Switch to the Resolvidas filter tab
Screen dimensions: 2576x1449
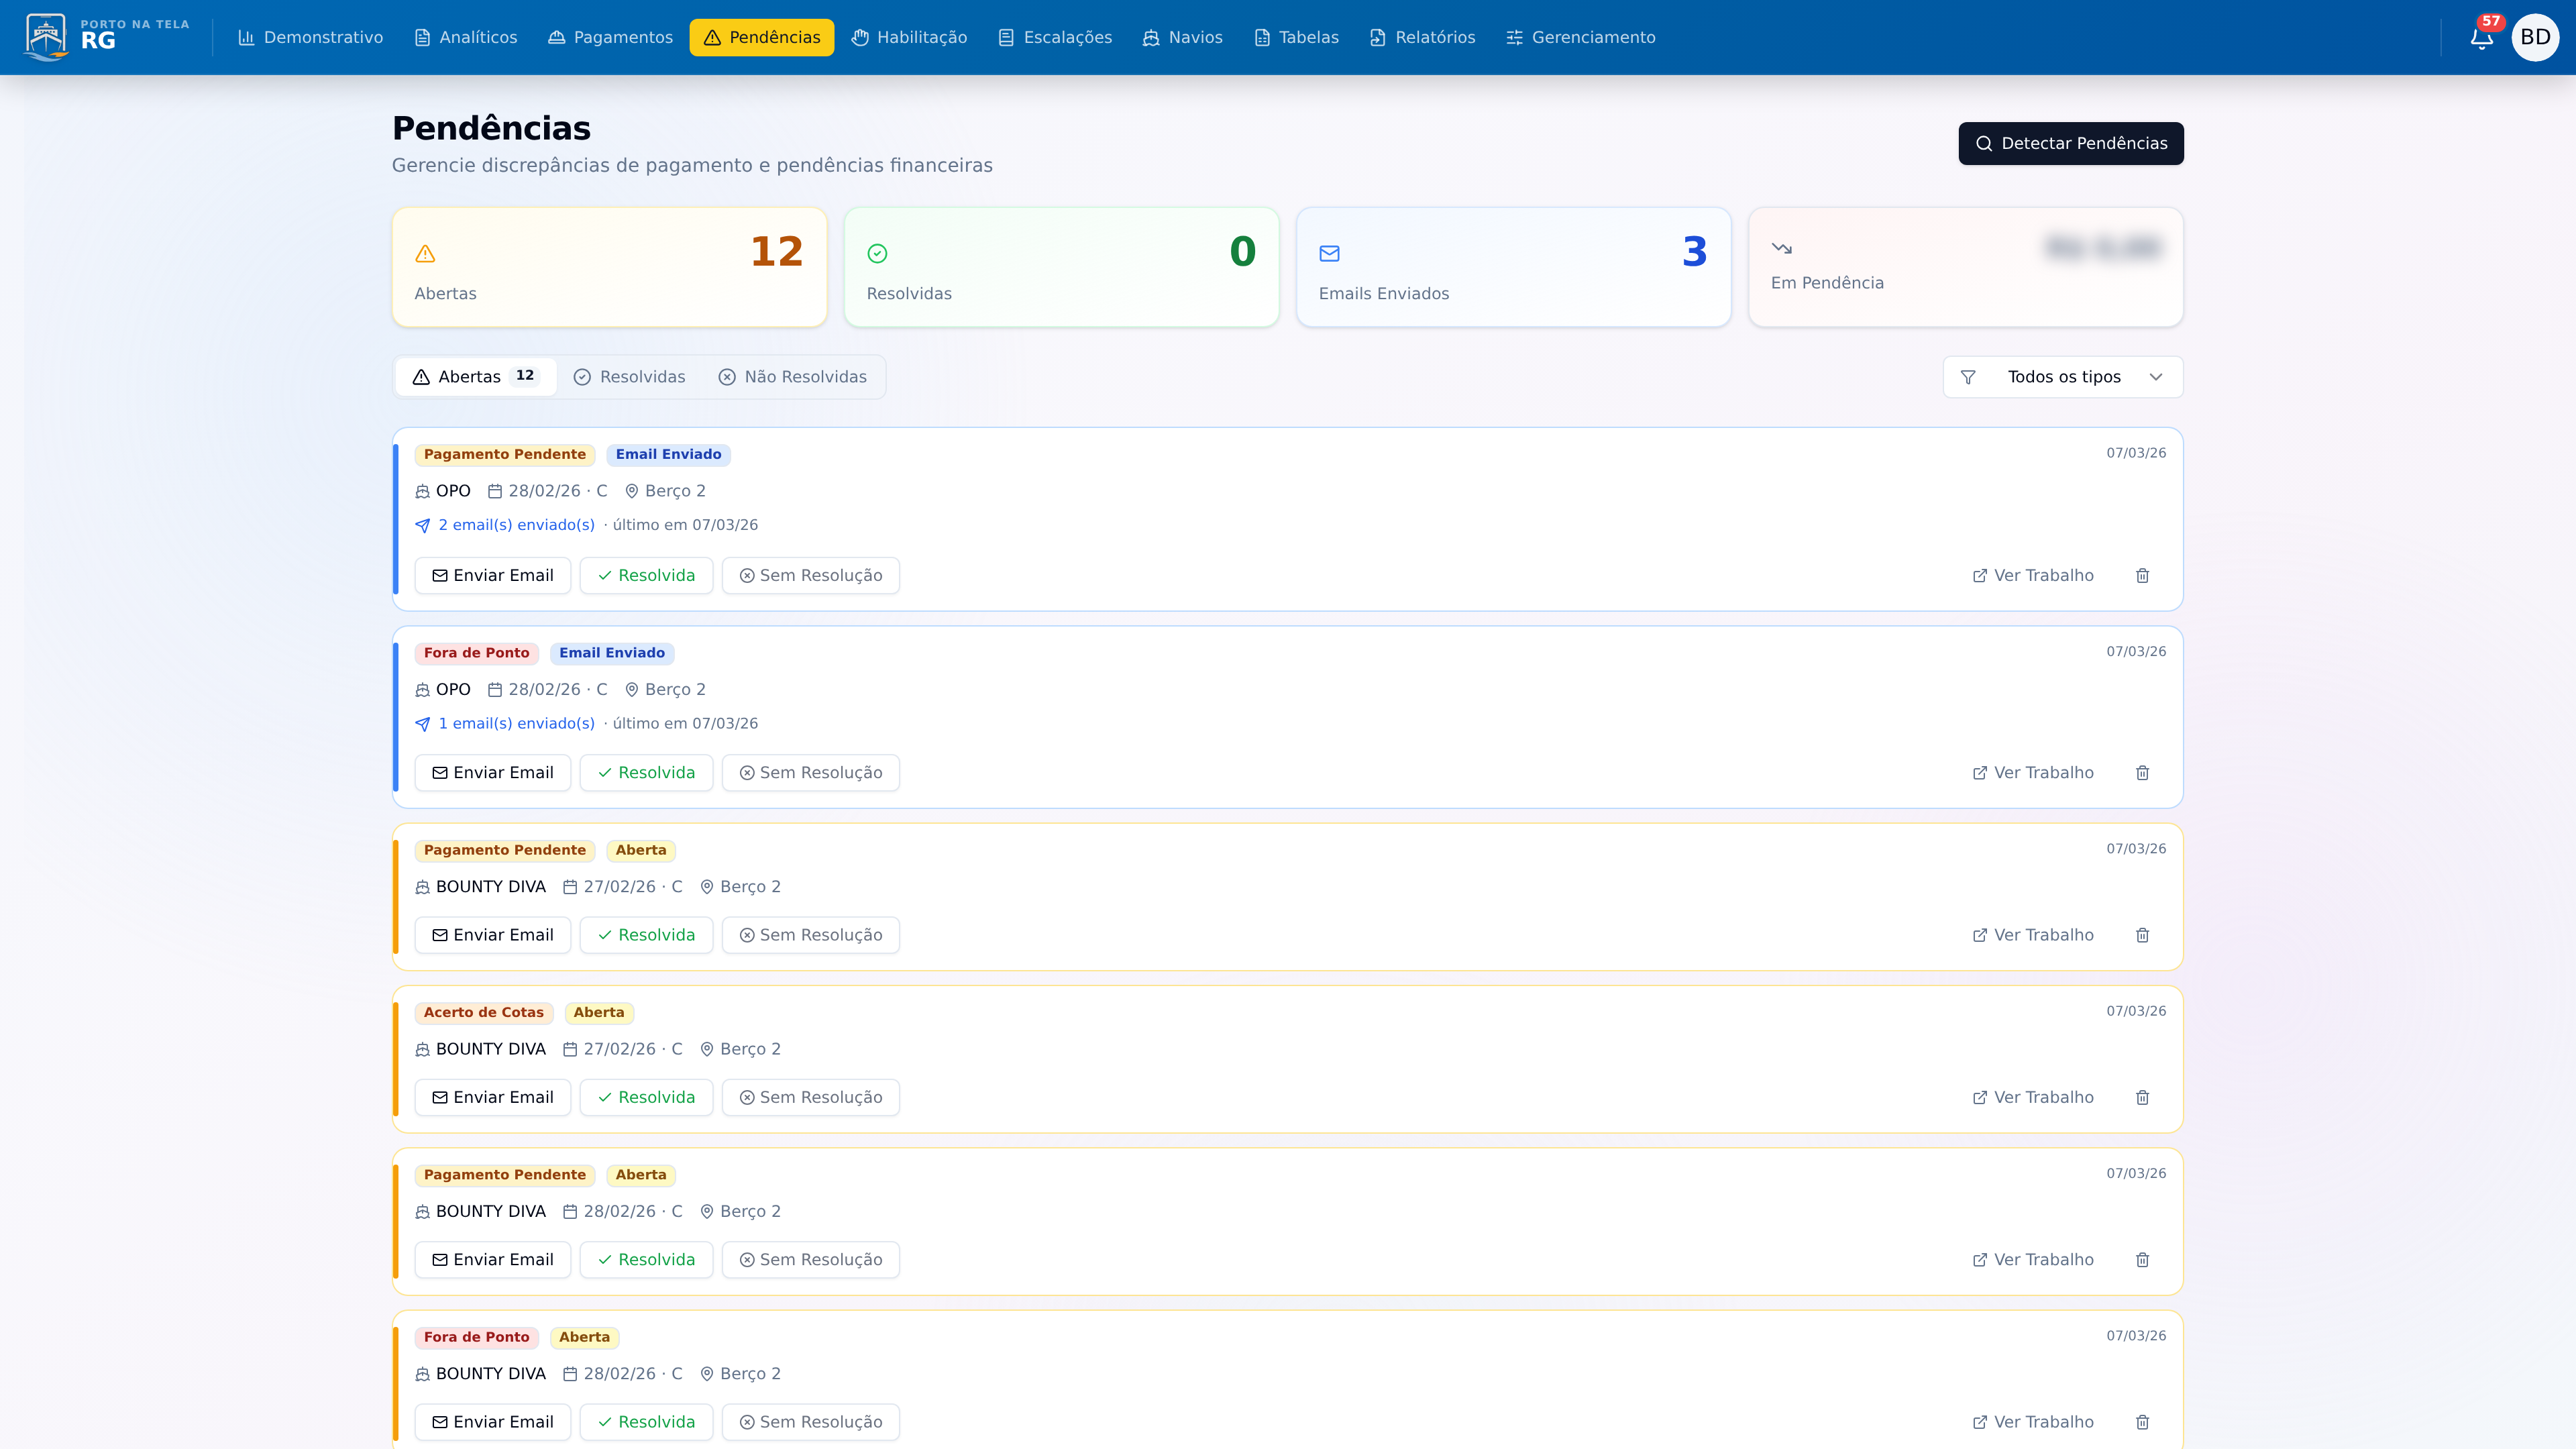tap(629, 377)
